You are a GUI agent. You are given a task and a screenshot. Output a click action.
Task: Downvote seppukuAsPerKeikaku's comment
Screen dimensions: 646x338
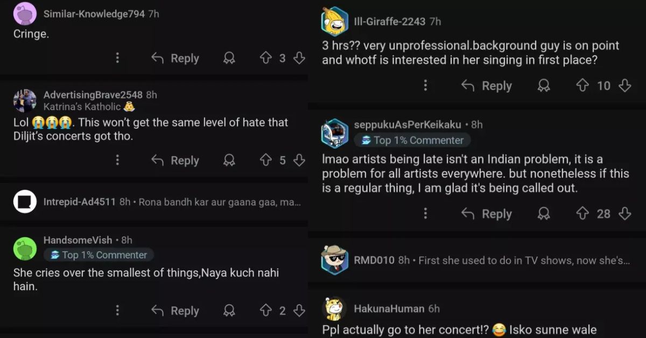click(624, 214)
